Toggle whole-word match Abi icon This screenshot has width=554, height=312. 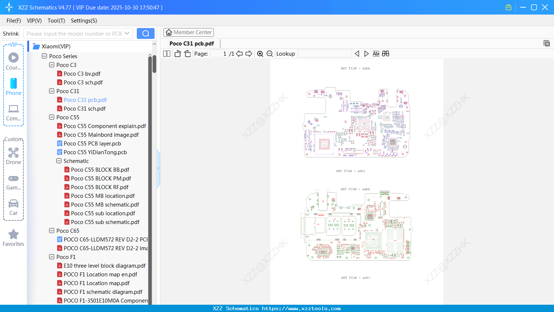pos(376,54)
